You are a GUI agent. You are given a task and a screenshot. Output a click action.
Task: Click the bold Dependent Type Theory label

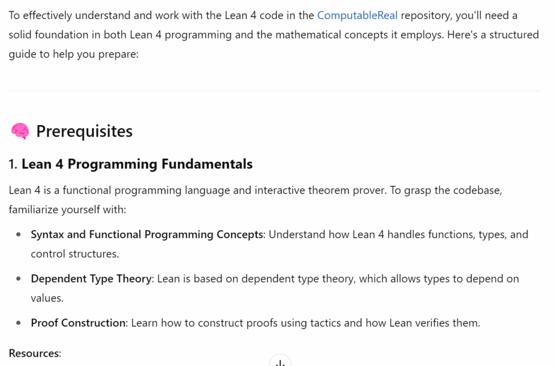click(x=91, y=279)
